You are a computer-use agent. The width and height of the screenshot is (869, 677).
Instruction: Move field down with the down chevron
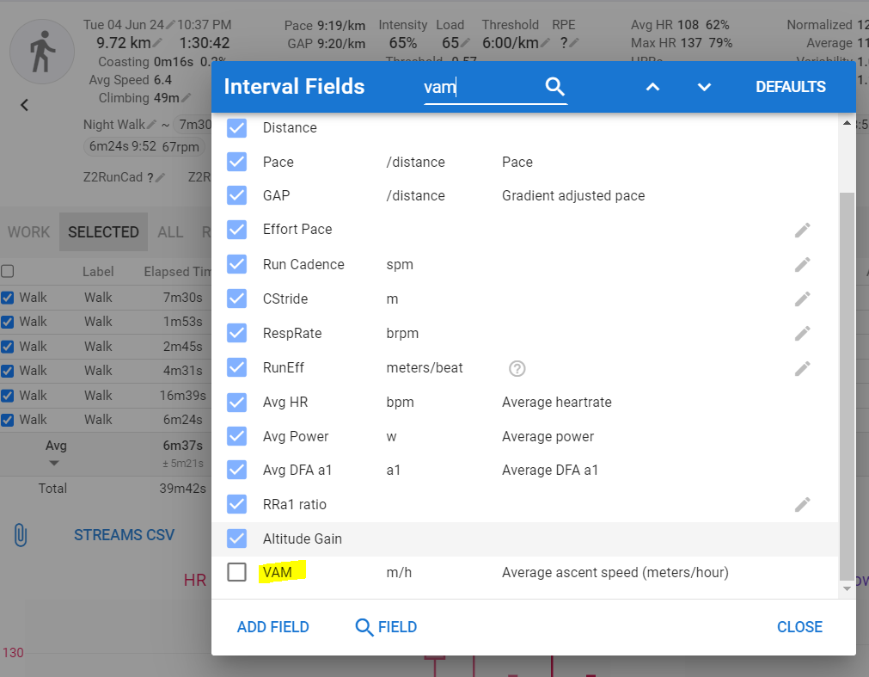(x=704, y=87)
